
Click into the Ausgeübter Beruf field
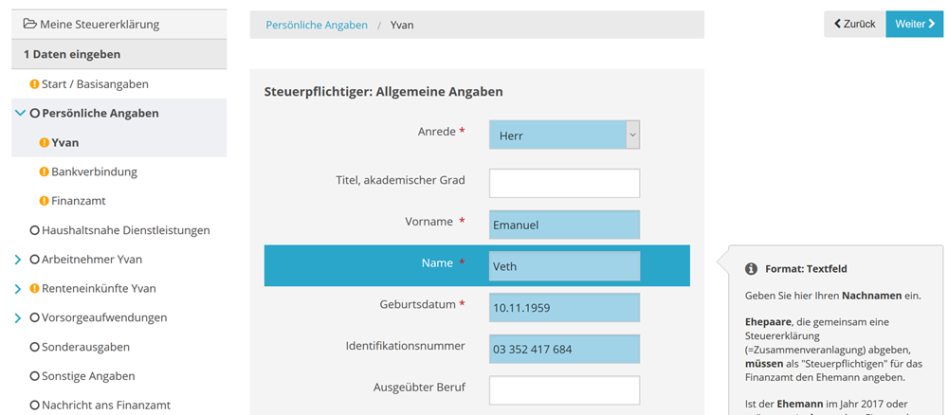(x=564, y=390)
